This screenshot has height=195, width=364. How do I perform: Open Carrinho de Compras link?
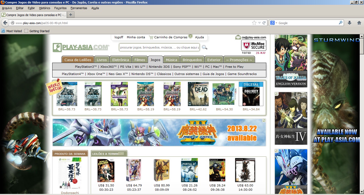pos(170,37)
